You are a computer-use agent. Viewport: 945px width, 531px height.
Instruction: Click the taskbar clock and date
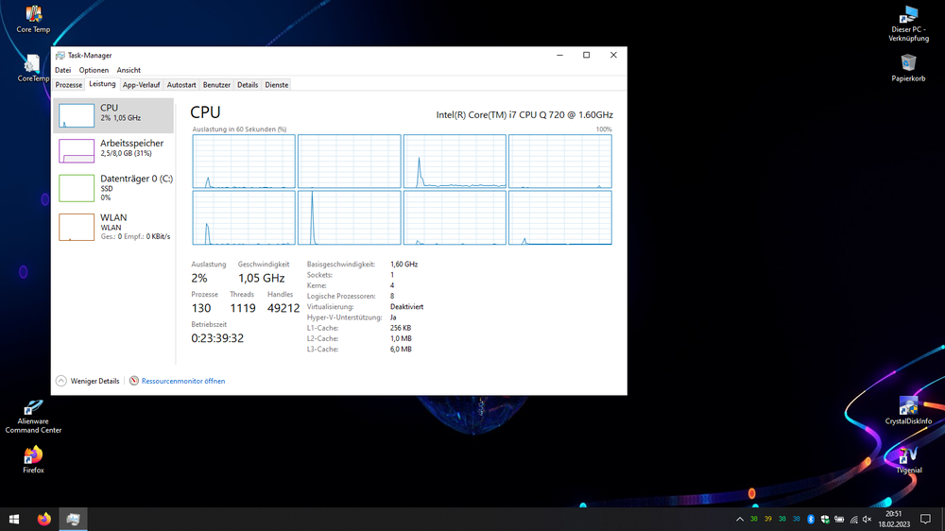[893, 519]
